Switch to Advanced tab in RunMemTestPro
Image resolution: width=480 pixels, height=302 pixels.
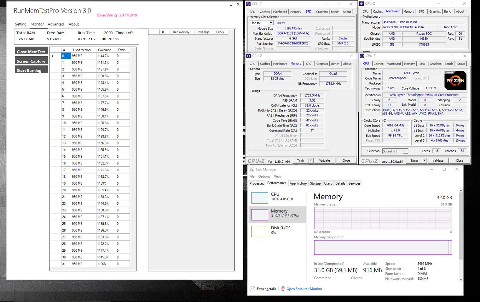[x=55, y=24]
